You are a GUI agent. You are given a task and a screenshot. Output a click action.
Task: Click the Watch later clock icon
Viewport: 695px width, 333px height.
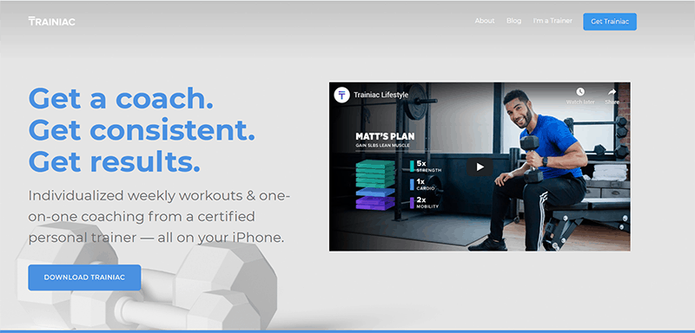[x=580, y=92]
